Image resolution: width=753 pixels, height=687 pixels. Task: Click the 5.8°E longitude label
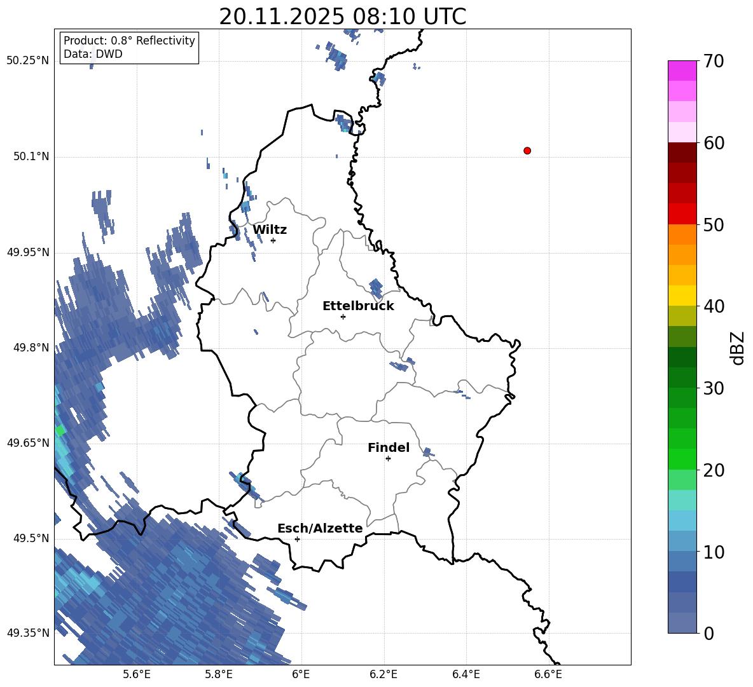click(219, 674)
